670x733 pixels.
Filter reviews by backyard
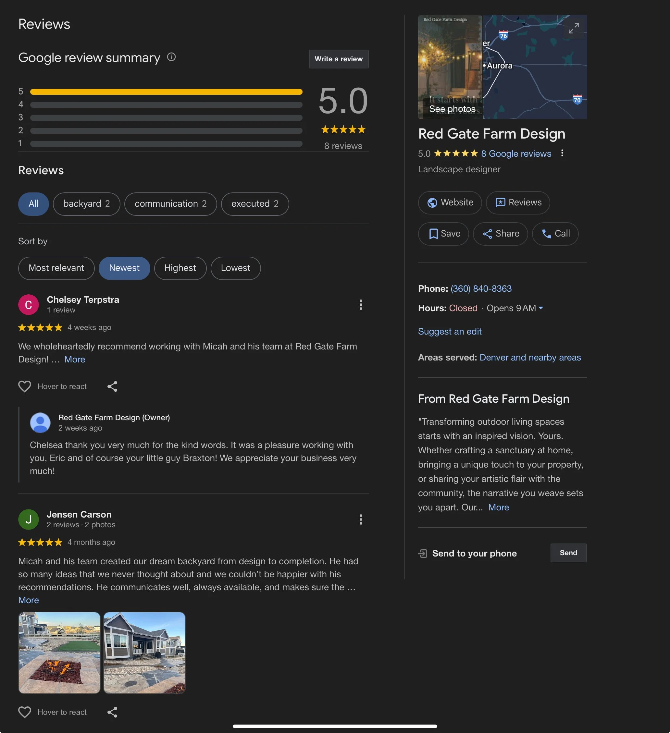coord(87,204)
